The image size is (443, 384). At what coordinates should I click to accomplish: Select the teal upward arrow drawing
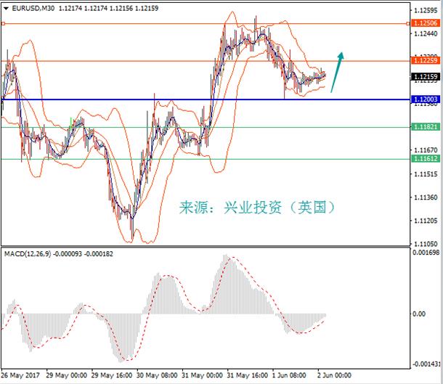pos(338,73)
